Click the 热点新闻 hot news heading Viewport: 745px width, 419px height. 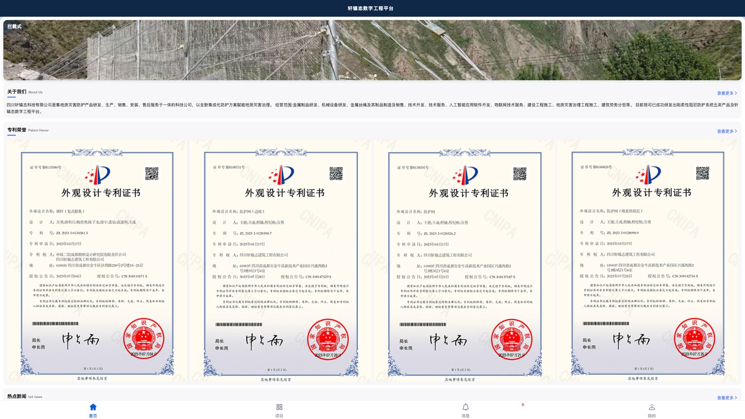(x=25, y=397)
